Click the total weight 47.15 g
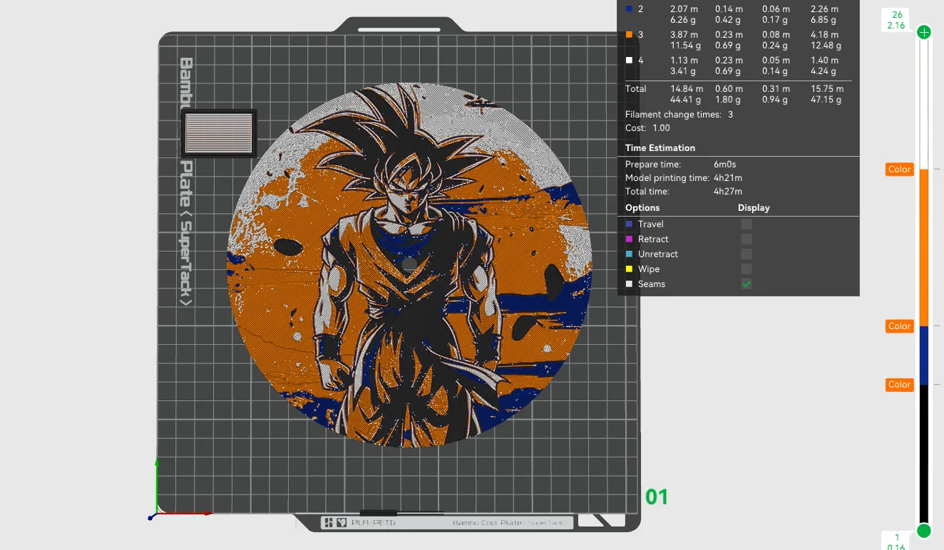The width and height of the screenshot is (944, 550). 826,100
